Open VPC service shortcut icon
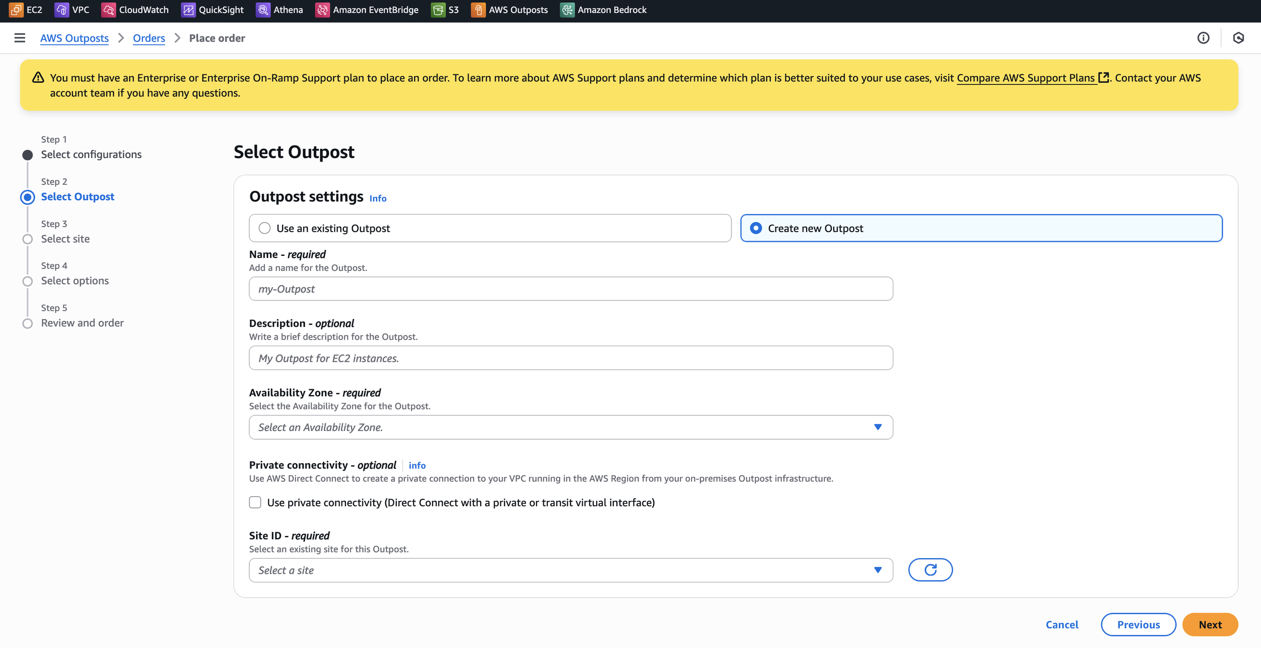 [62, 10]
